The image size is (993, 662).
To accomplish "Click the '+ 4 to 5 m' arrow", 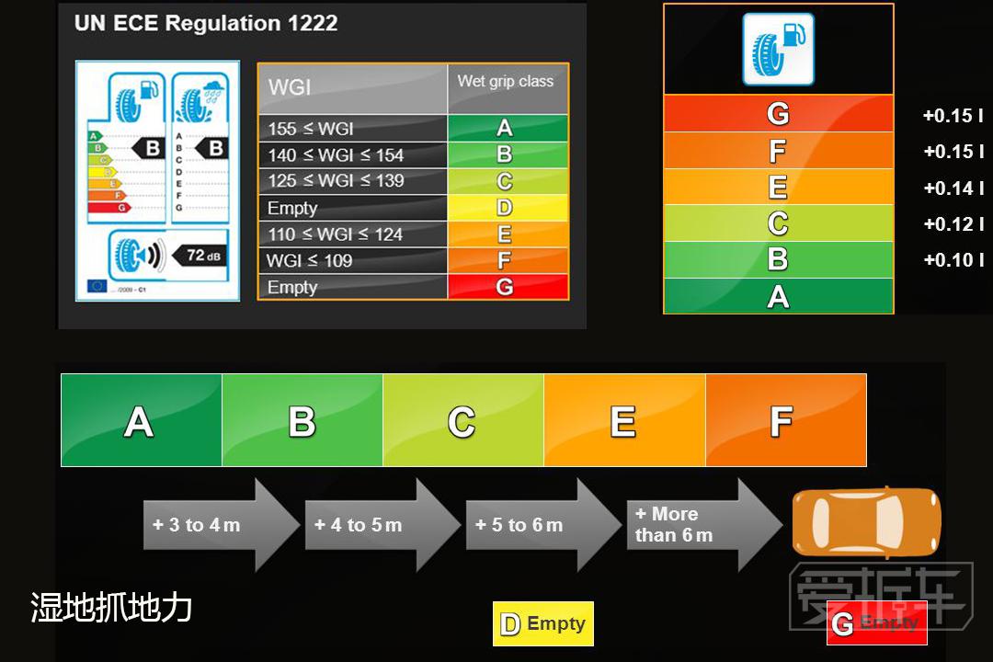I will point(381,525).
